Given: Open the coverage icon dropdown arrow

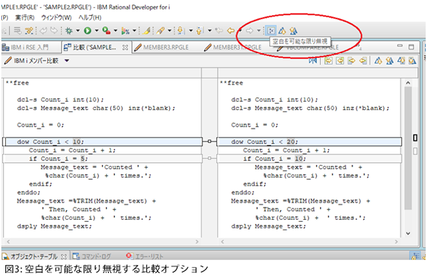Looking at the screenshot, I should (x=134, y=31).
